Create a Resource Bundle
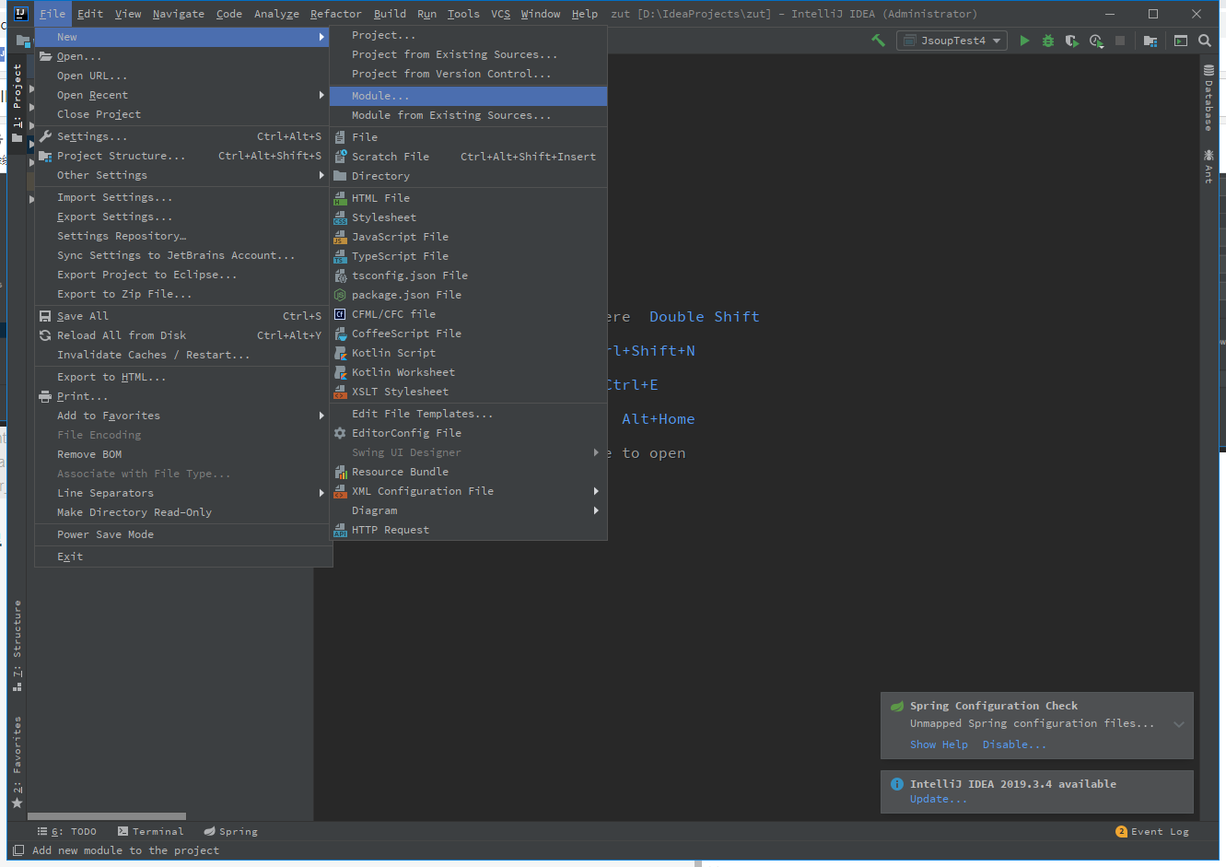This screenshot has width=1226, height=867. pos(469,472)
